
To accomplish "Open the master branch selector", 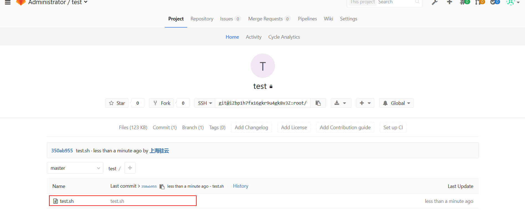I will coord(75,168).
